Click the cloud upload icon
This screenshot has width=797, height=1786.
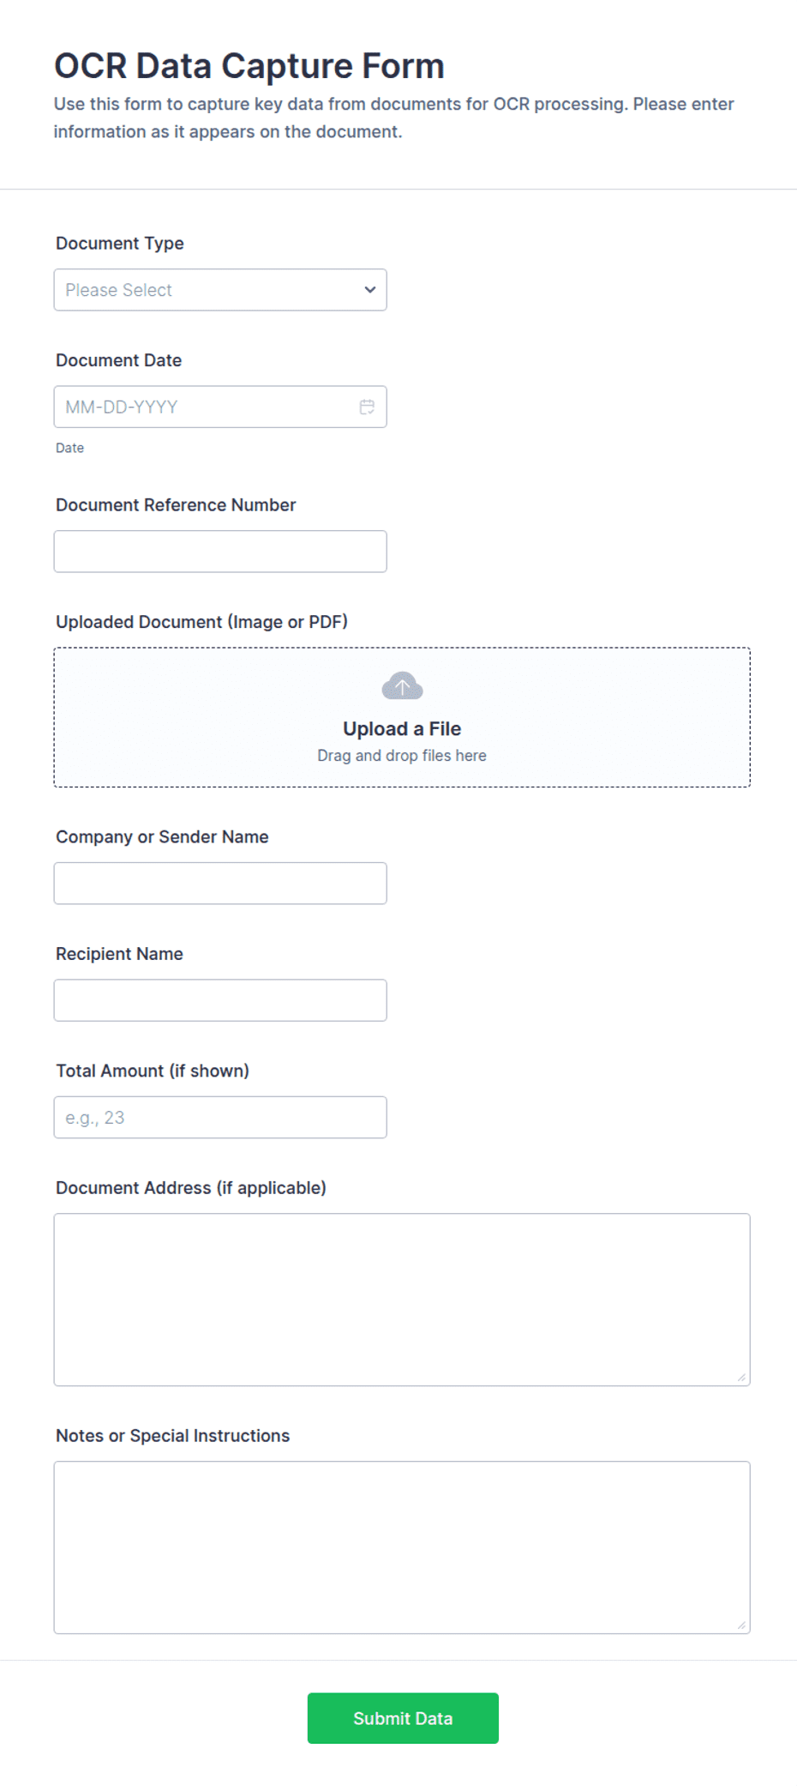coord(402,686)
